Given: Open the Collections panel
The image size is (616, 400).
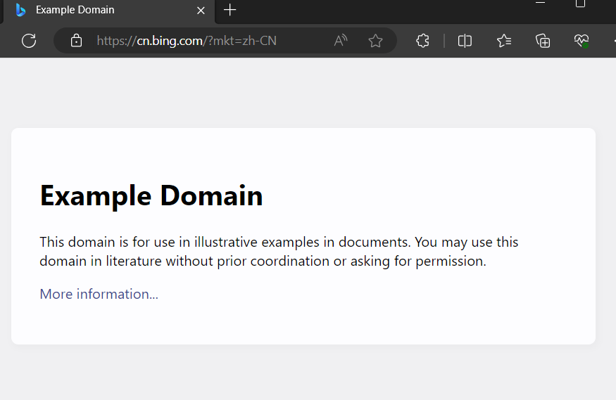Looking at the screenshot, I should 543,41.
